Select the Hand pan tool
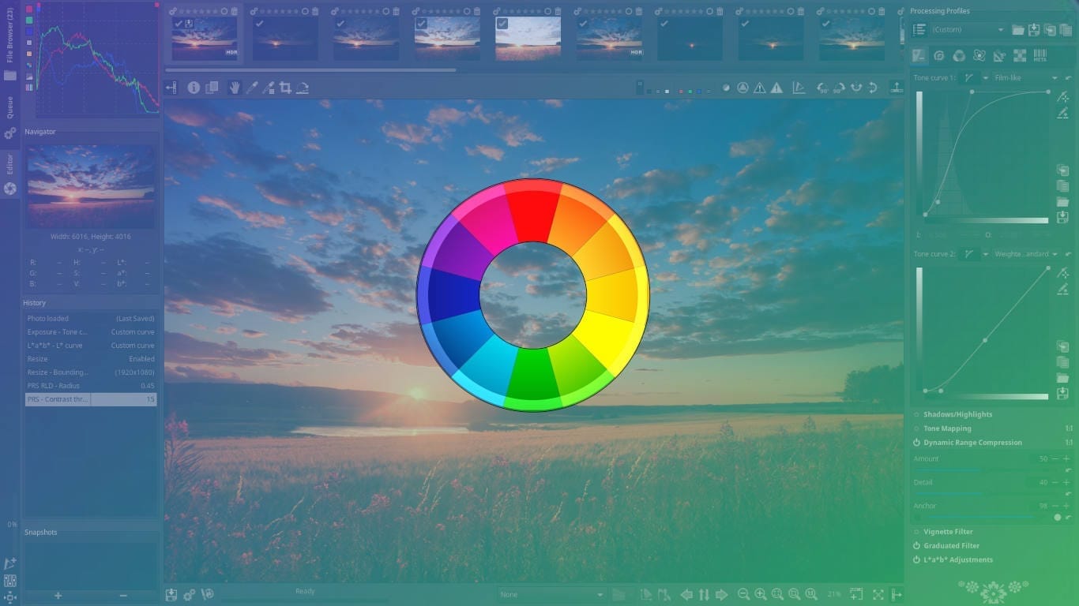 click(x=235, y=88)
